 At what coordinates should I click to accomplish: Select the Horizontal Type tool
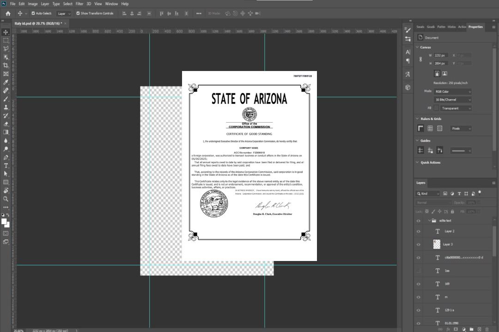pos(6,166)
